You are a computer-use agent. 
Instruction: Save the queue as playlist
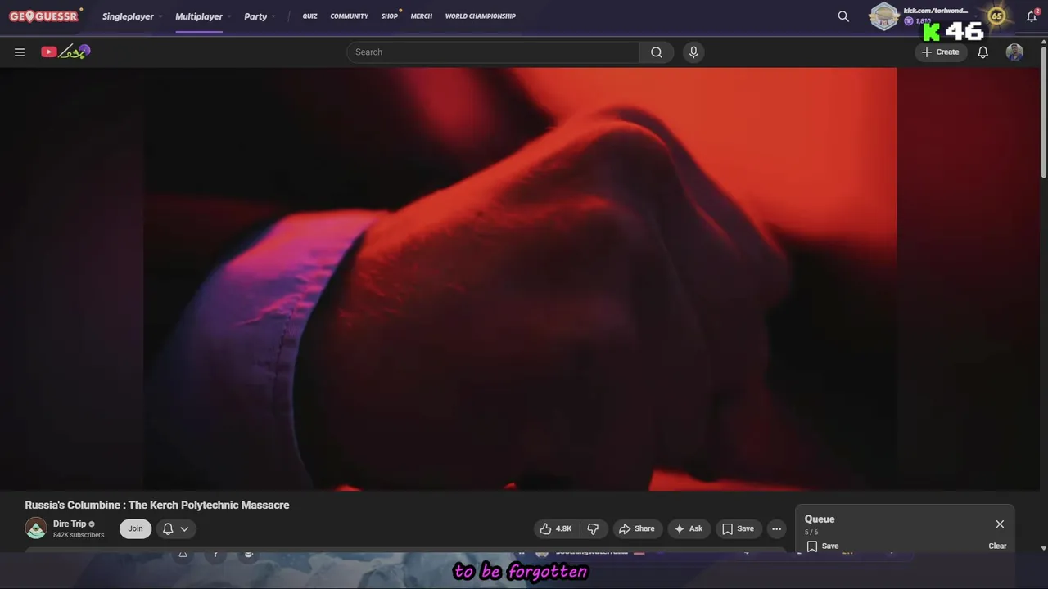pyautogui.click(x=823, y=546)
